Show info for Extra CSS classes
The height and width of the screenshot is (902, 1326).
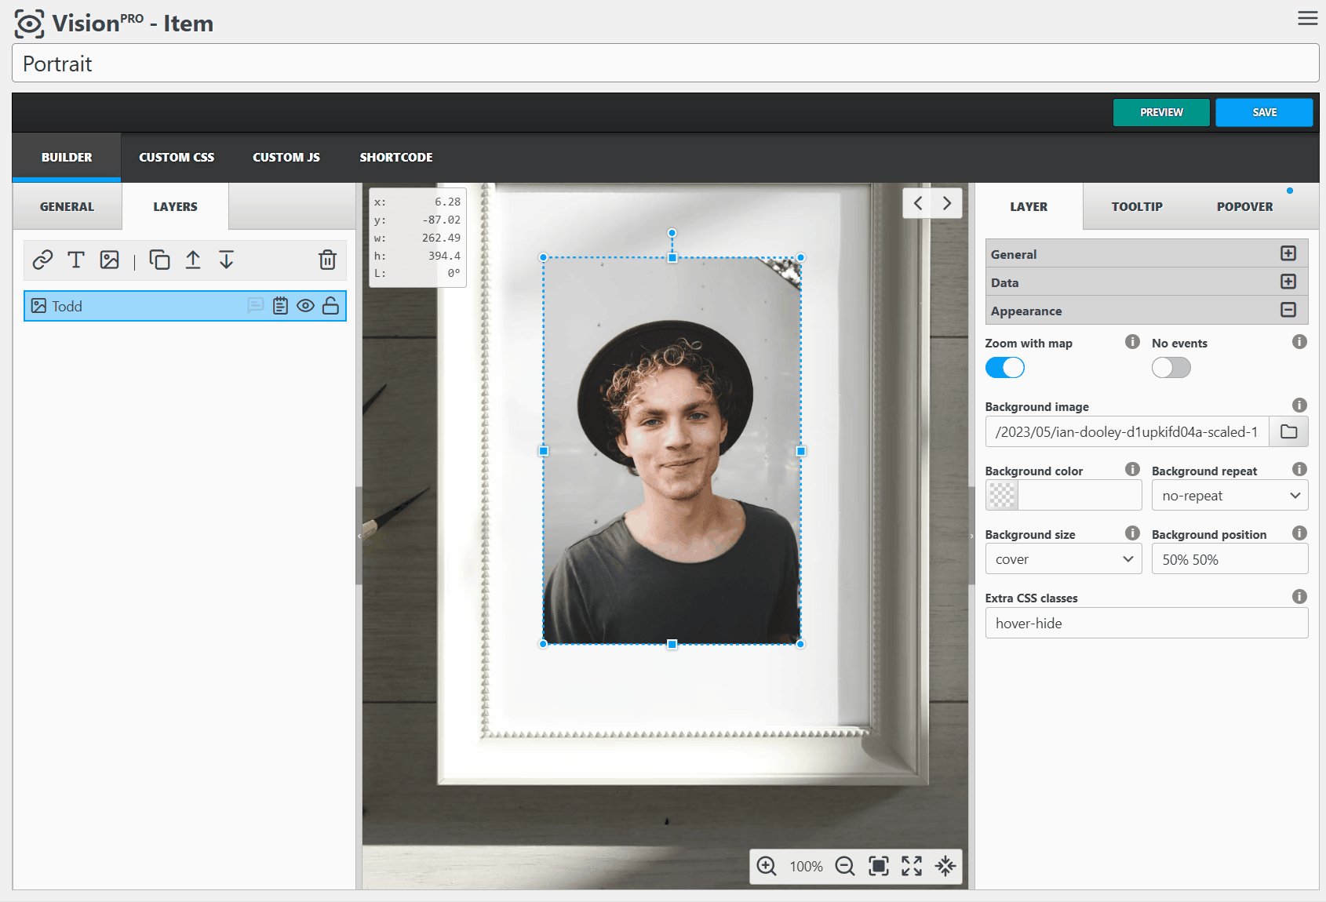1299,596
